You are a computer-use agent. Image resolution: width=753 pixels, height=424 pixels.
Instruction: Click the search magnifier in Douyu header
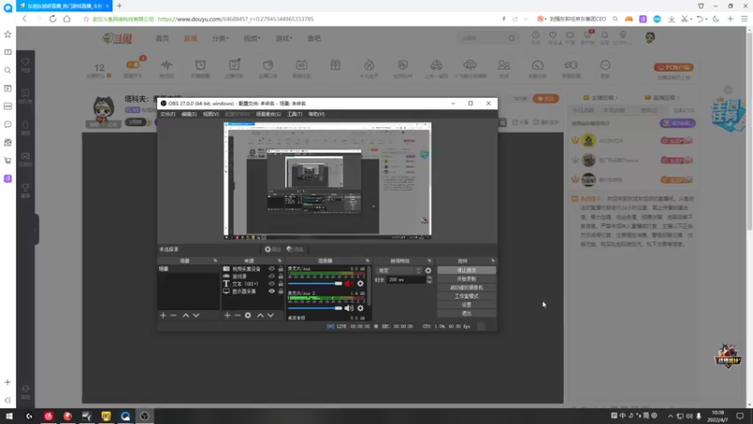511,38
